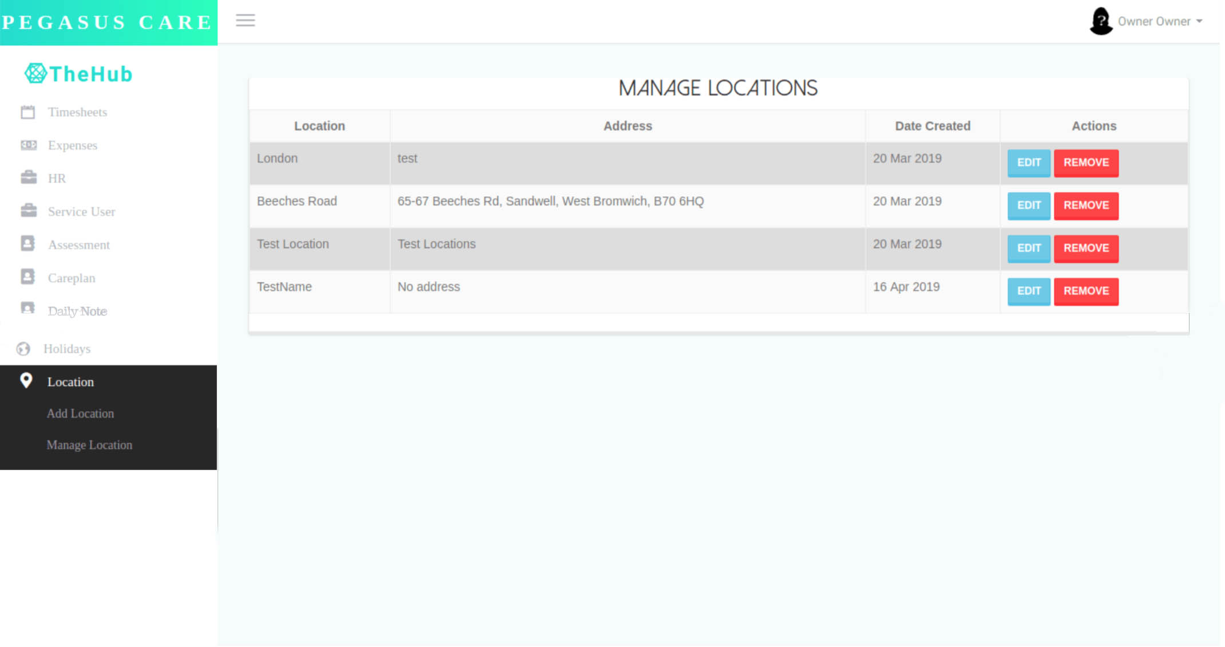Click the Holidays globe icon

pyautogui.click(x=23, y=349)
